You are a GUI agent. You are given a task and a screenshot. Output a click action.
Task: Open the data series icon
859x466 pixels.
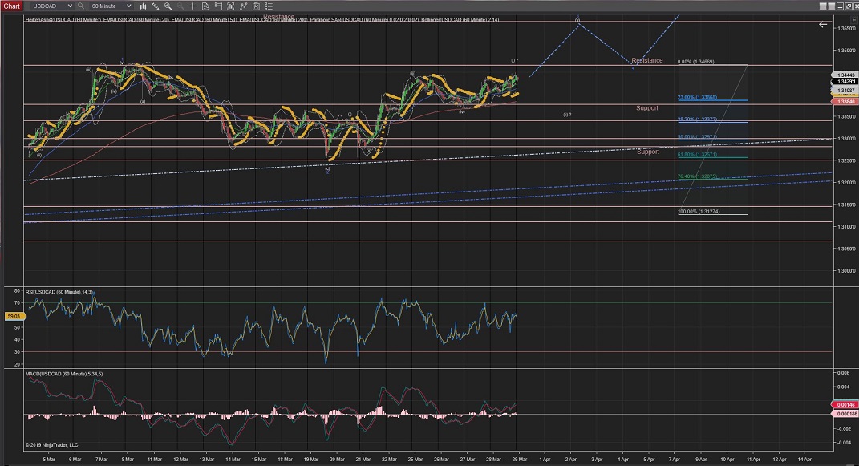click(231, 6)
